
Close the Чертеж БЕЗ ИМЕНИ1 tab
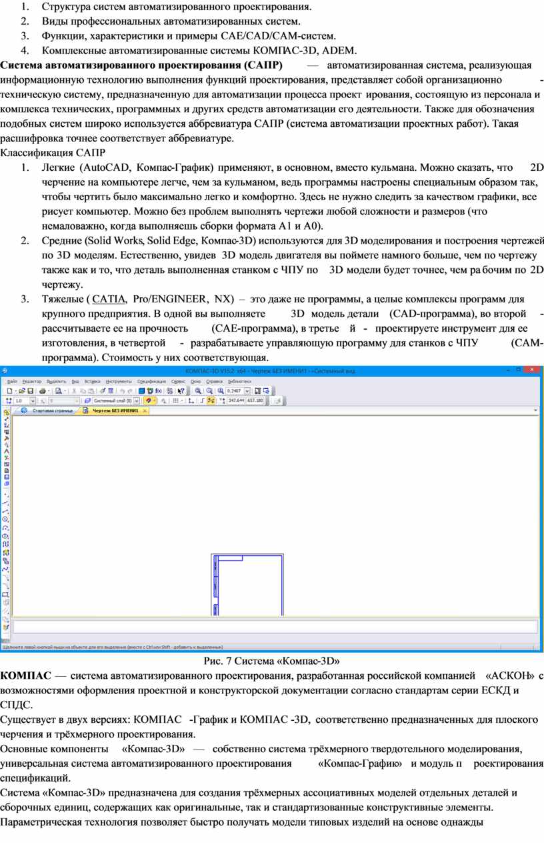tap(145, 411)
